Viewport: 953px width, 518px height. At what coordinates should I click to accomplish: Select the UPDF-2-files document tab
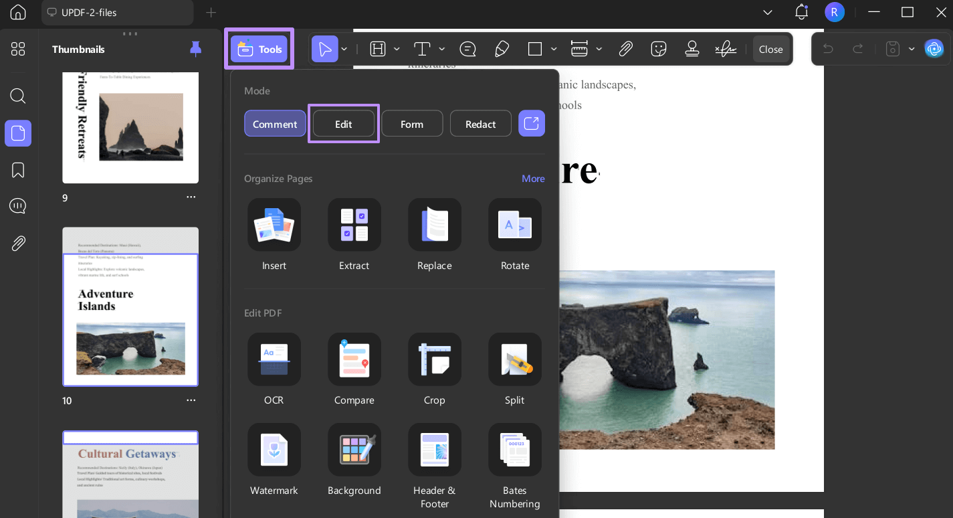coord(117,12)
